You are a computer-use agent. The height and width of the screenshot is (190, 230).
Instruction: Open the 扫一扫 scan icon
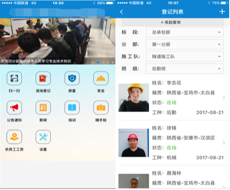14,78
